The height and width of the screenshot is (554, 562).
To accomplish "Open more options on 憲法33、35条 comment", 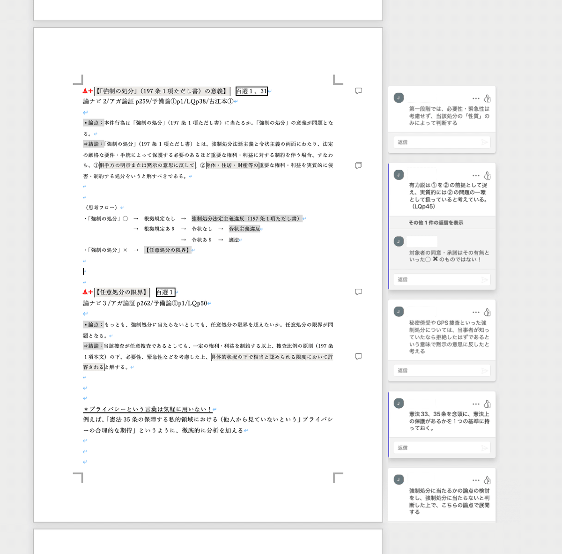I will (x=476, y=404).
